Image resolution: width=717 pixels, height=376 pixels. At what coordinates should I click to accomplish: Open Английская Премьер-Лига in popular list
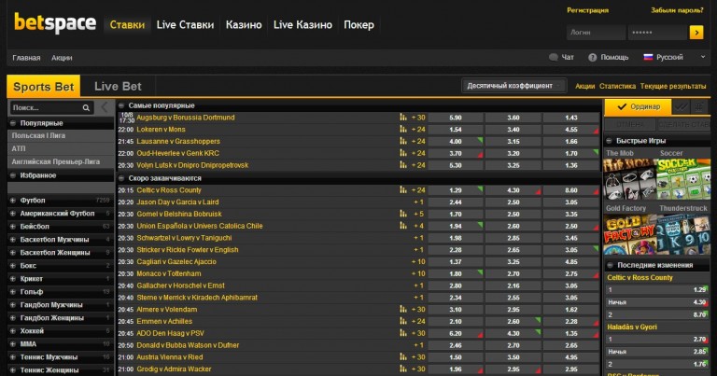tap(56, 161)
